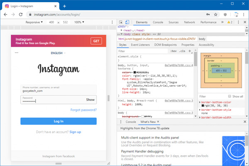Click the inspect element picker icon
This screenshot has height=166, width=249.
click(x=121, y=22)
